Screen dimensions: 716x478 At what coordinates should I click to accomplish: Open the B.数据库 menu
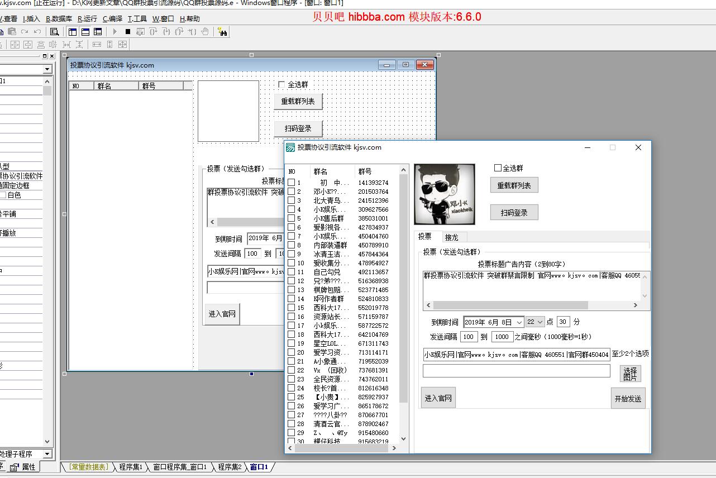pyautogui.click(x=59, y=18)
